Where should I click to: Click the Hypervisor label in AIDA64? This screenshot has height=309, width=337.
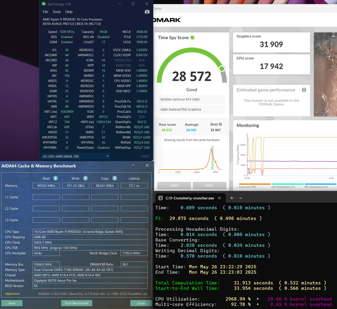click(x=12, y=293)
